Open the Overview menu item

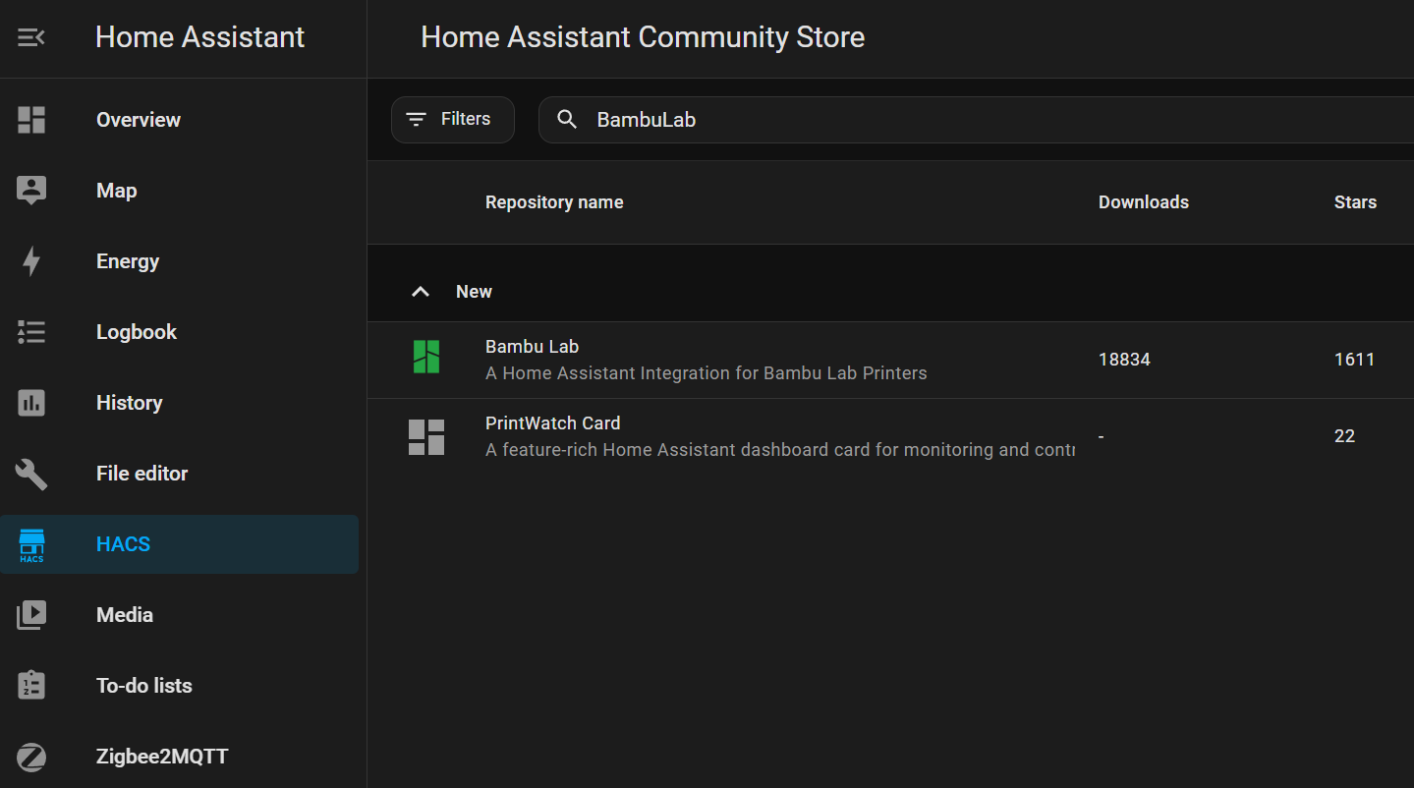[180, 120]
